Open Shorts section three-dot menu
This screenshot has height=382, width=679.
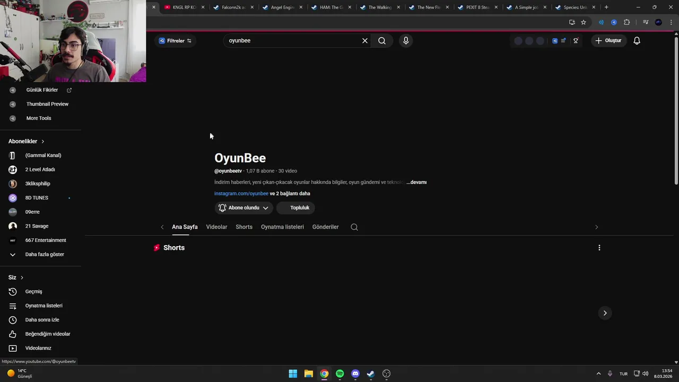(x=599, y=248)
